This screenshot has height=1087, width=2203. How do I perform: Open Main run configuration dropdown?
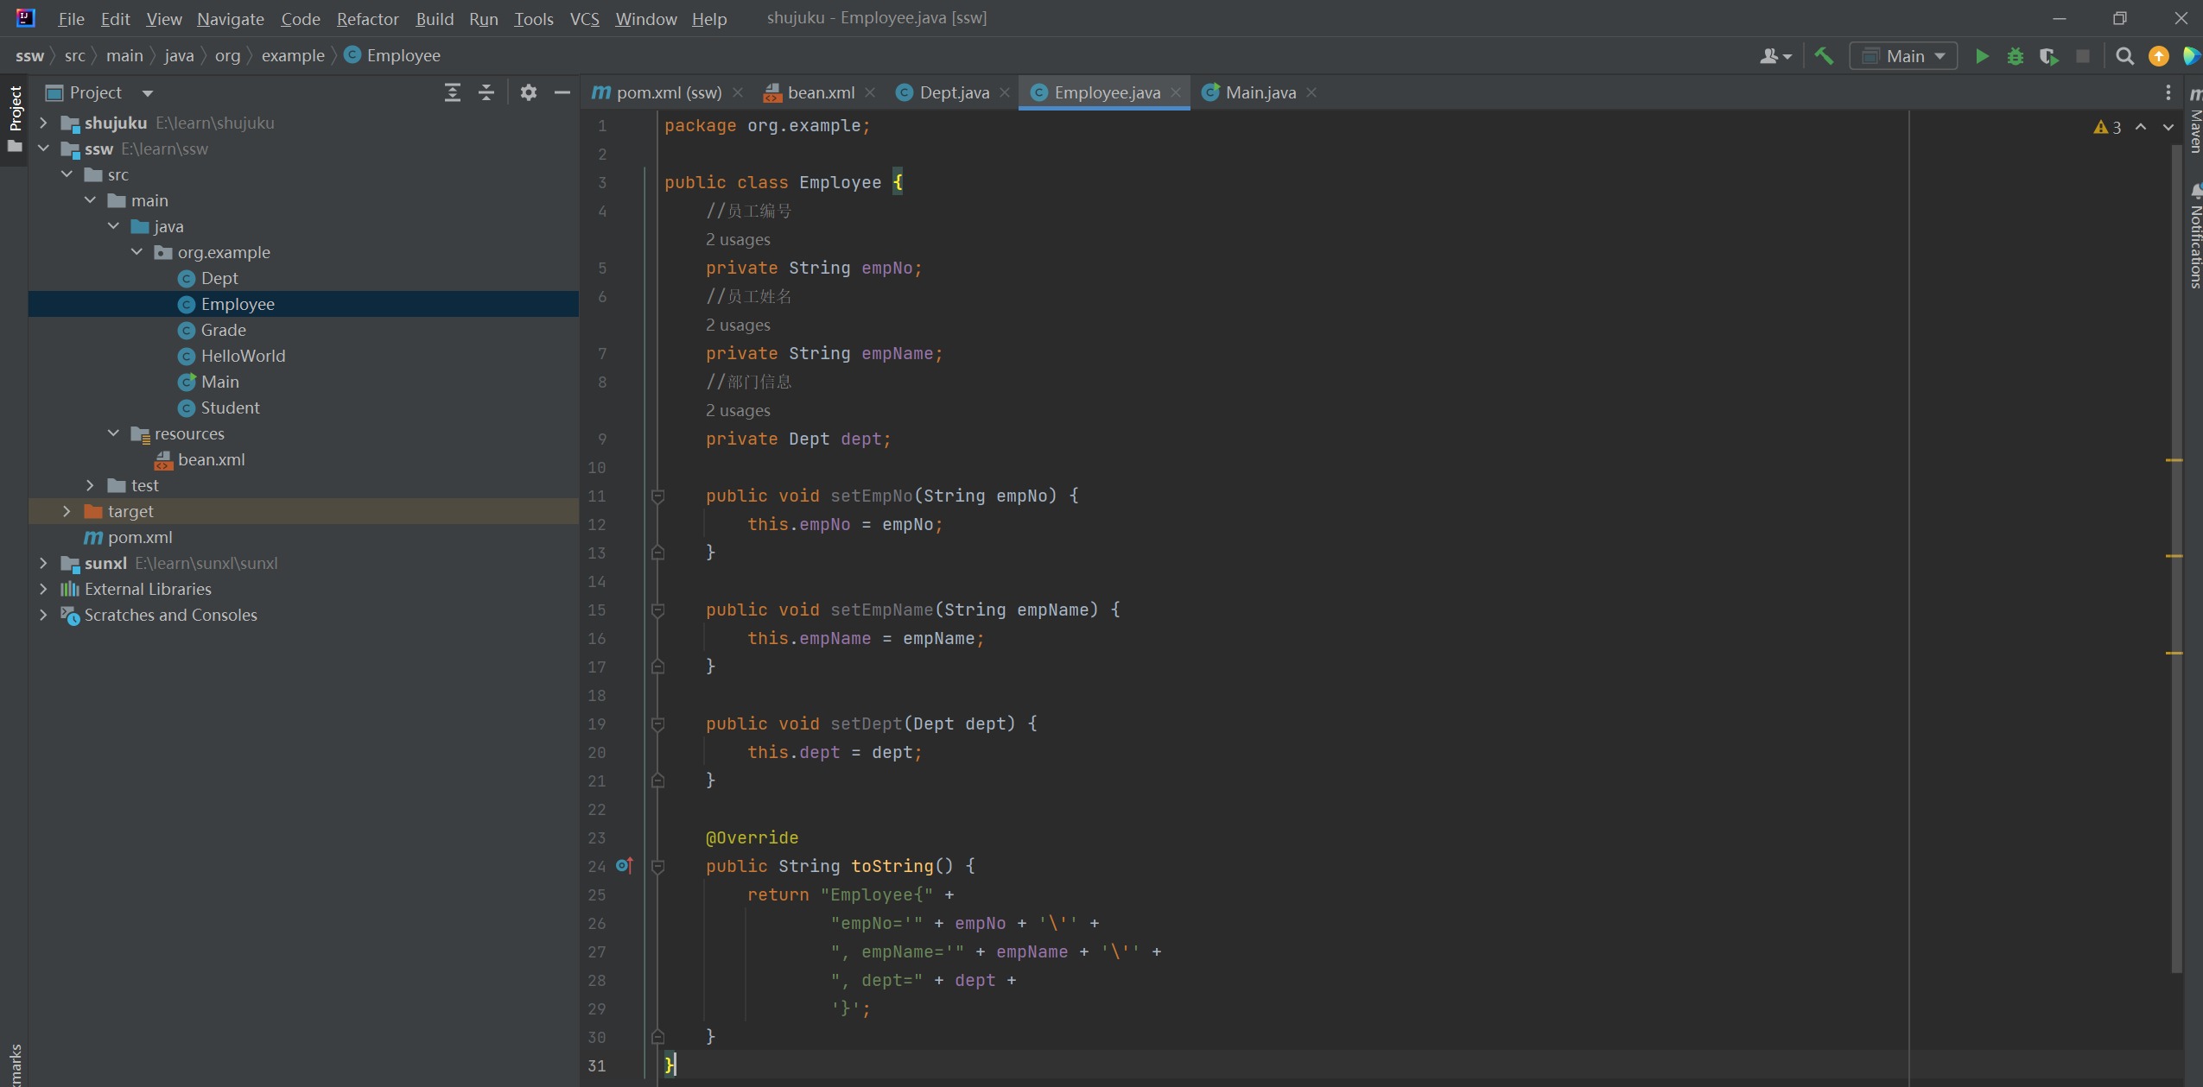pyautogui.click(x=1904, y=56)
